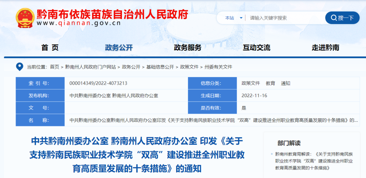Click the national emblem logo
This screenshot has width=366, height=178.
[x=25, y=18]
